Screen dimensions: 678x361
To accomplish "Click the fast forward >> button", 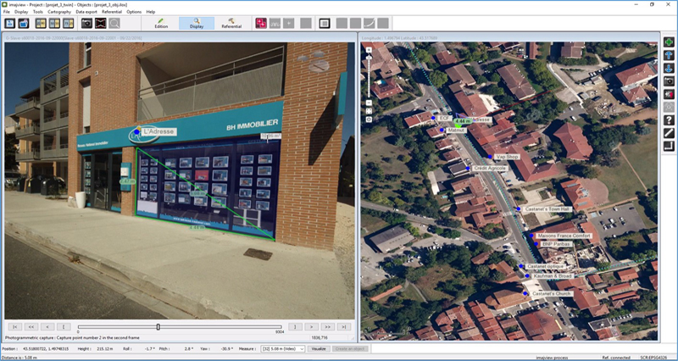I will pyautogui.click(x=328, y=327).
